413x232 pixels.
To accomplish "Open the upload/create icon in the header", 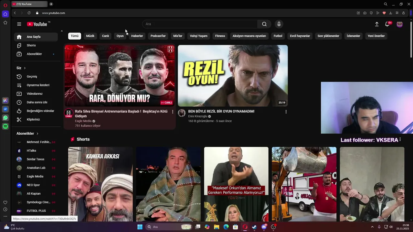I will coord(377,24).
